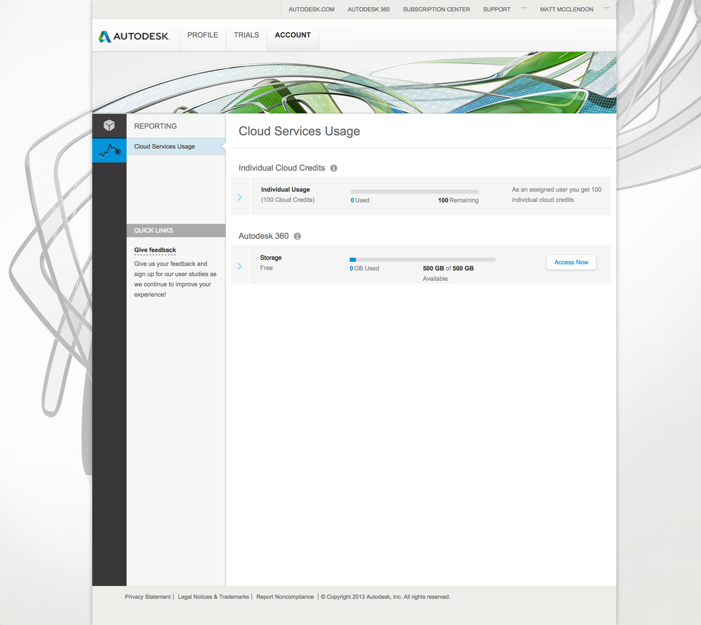The height and width of the screenshot is (625, 701).
Task: Click the Individual Usage credits progress bar
Action: coord(415,192)
